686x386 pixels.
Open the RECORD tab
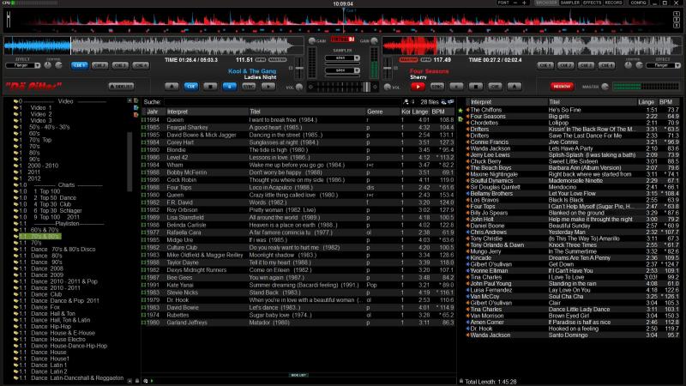[613, 3]
